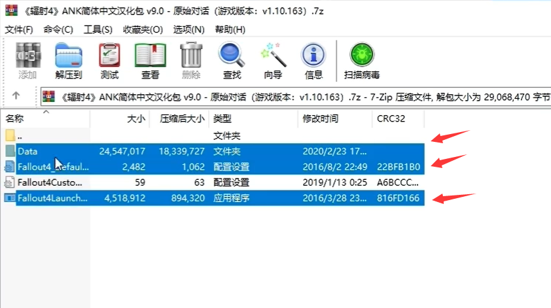Go up one level with arrow button

coord(16,95)
